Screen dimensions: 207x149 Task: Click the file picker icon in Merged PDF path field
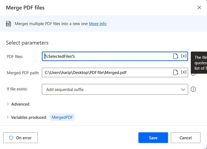point(176,72)
